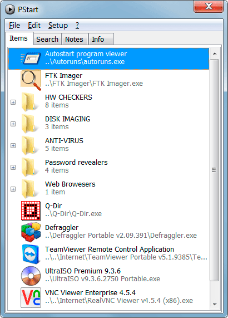
Task: Select the 'FTK Imager' entry name
Action: click(x=63, y=76)
